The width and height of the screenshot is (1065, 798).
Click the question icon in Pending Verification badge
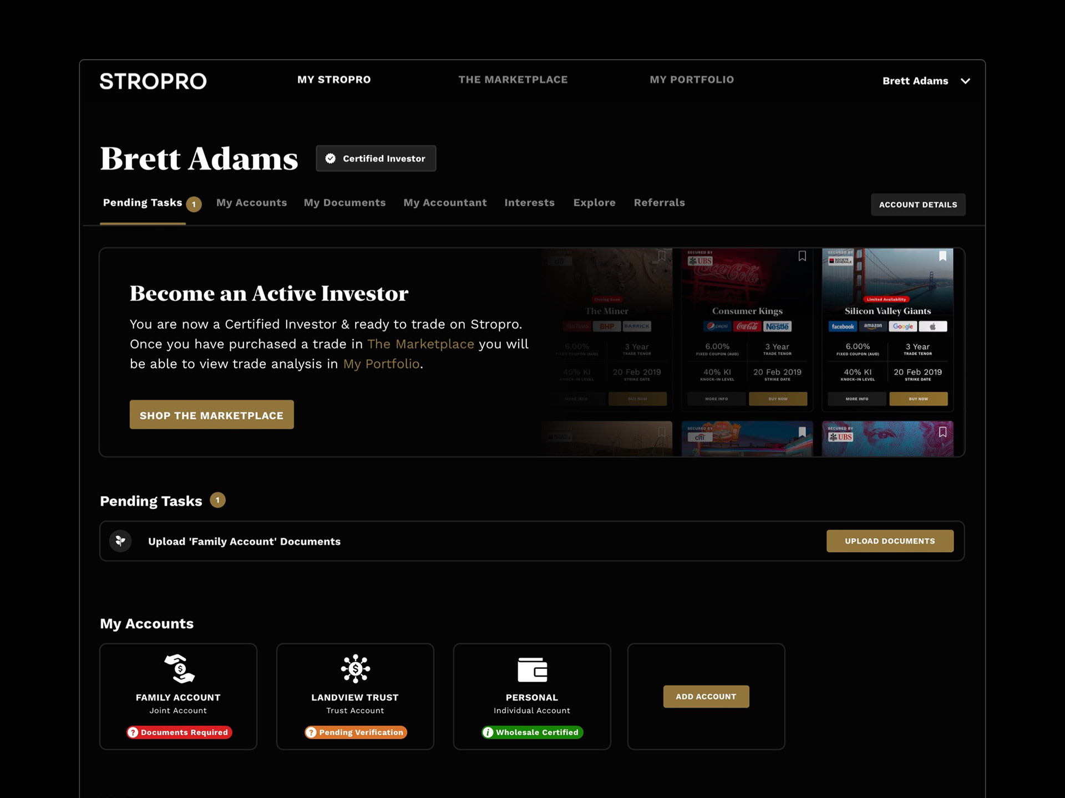(x=311, y=733)
